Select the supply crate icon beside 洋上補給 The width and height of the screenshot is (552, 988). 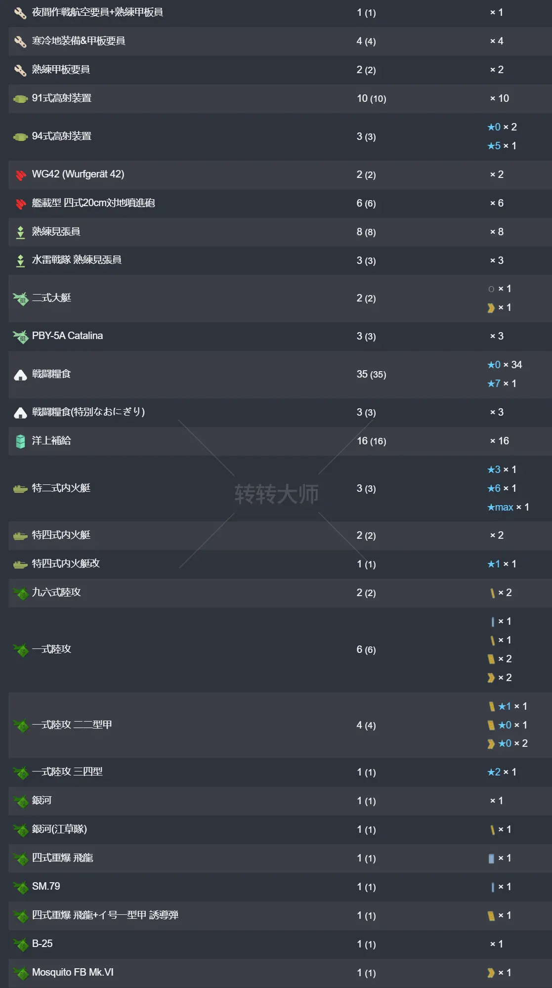(x=20, y=441)
